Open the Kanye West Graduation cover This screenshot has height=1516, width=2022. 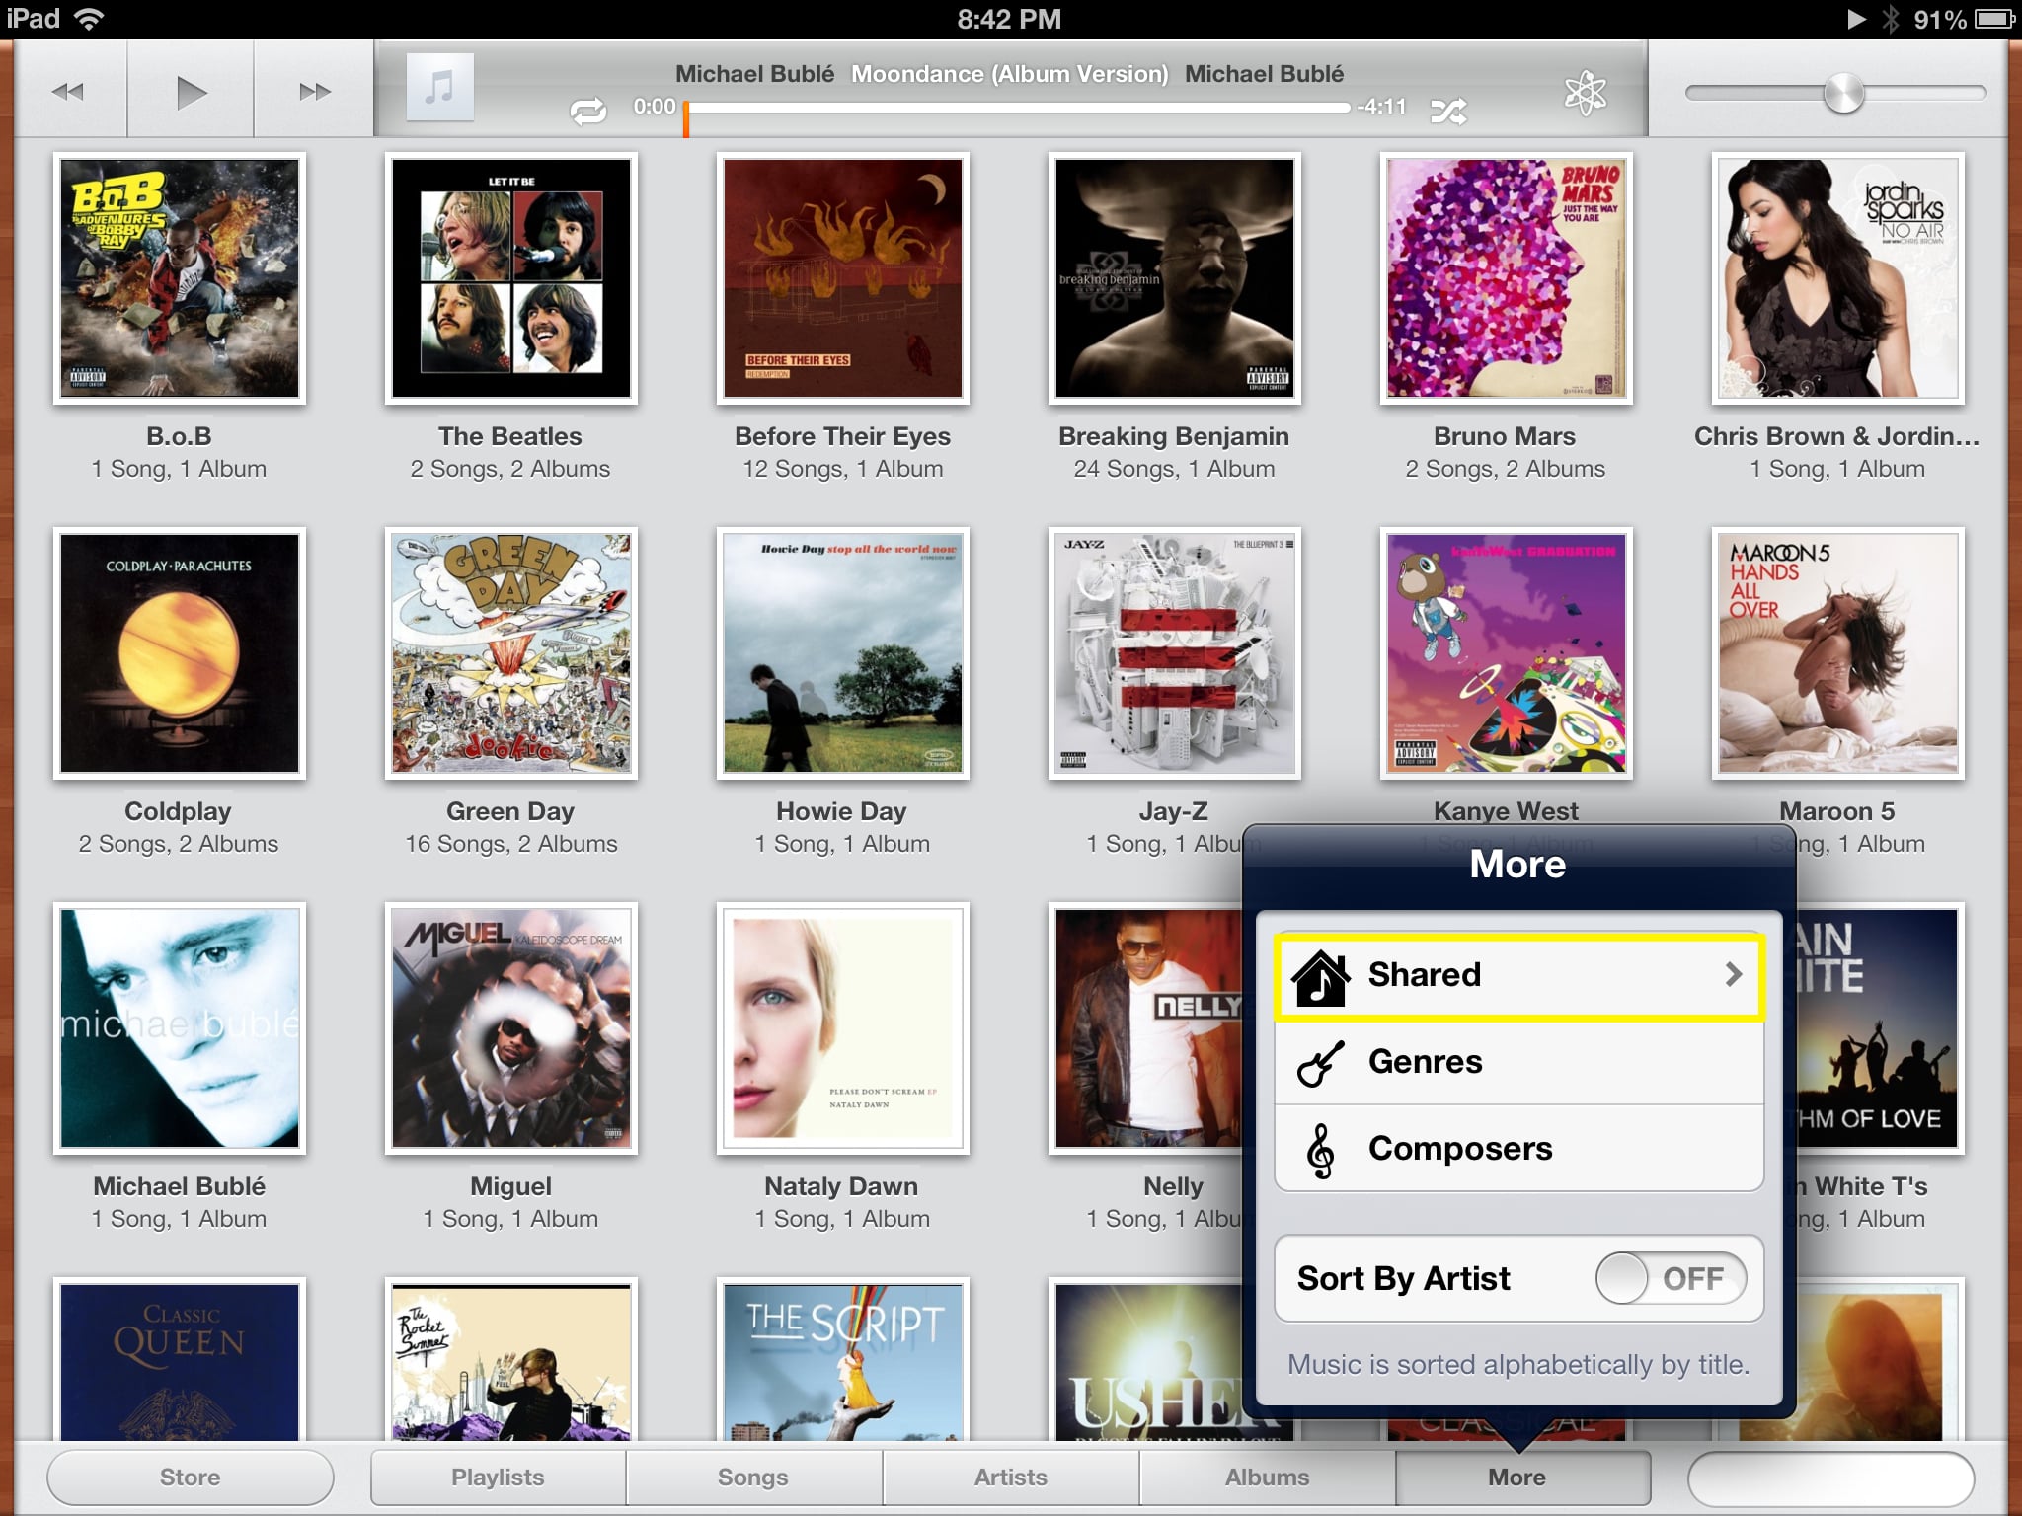1507,653
